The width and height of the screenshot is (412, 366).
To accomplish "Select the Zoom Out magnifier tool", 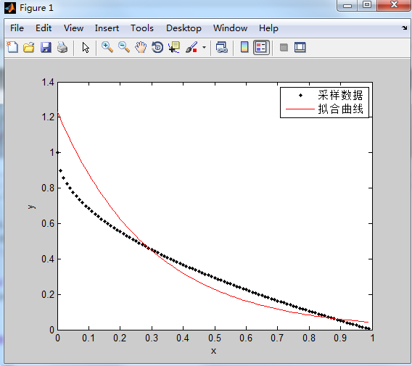I will pos(124,48).
